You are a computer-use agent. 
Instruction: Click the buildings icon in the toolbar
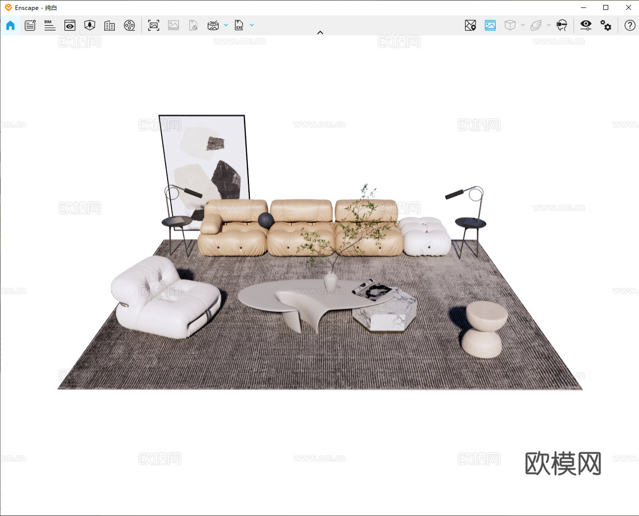tap(110, 25)
